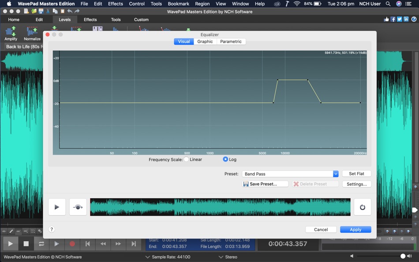Go to end transport button
This screenshot has height=262, width=419.
coord(134,243)
